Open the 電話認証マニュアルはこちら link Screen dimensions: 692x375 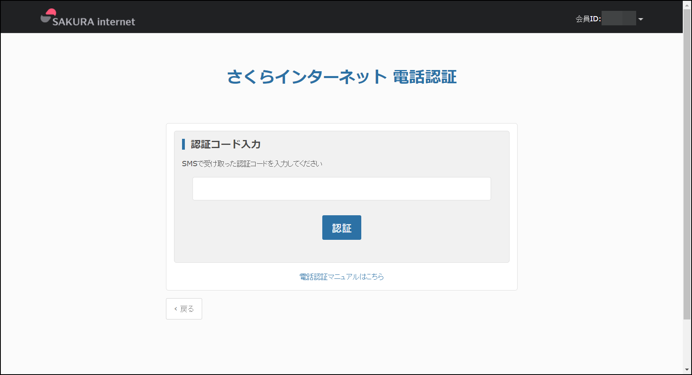[342, 277]
